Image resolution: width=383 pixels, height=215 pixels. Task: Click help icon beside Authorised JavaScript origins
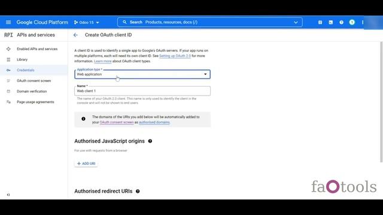[x=150, y=141]
